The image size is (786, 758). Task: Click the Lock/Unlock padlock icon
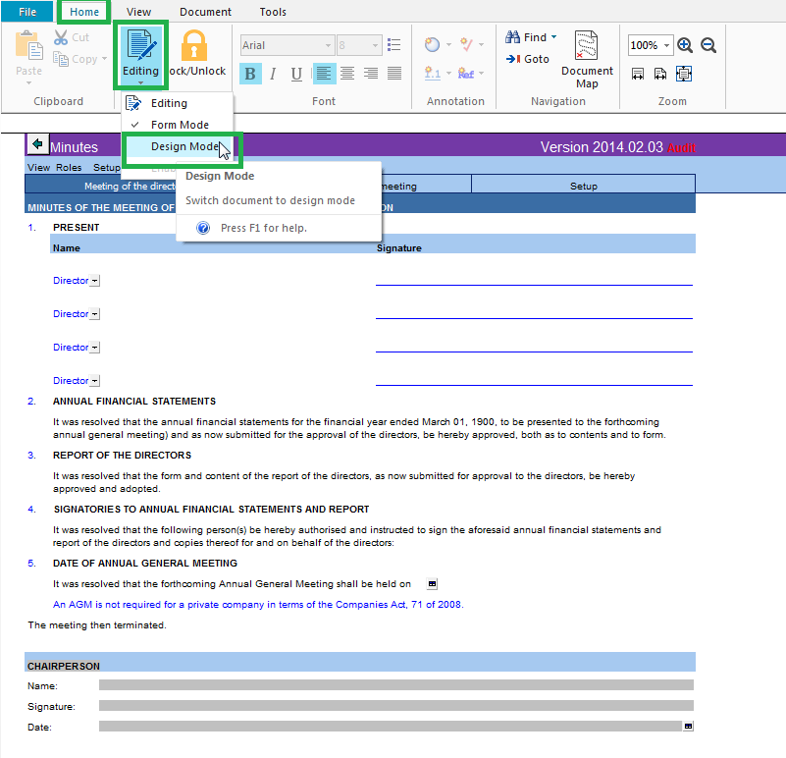pyautogui.click(x=194, y=46)
